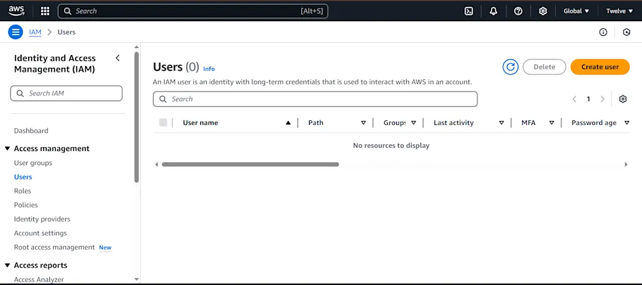Open Dashboard in the sidebar
This screenshot has height=285, width=642.
click(x=31, y=131)
